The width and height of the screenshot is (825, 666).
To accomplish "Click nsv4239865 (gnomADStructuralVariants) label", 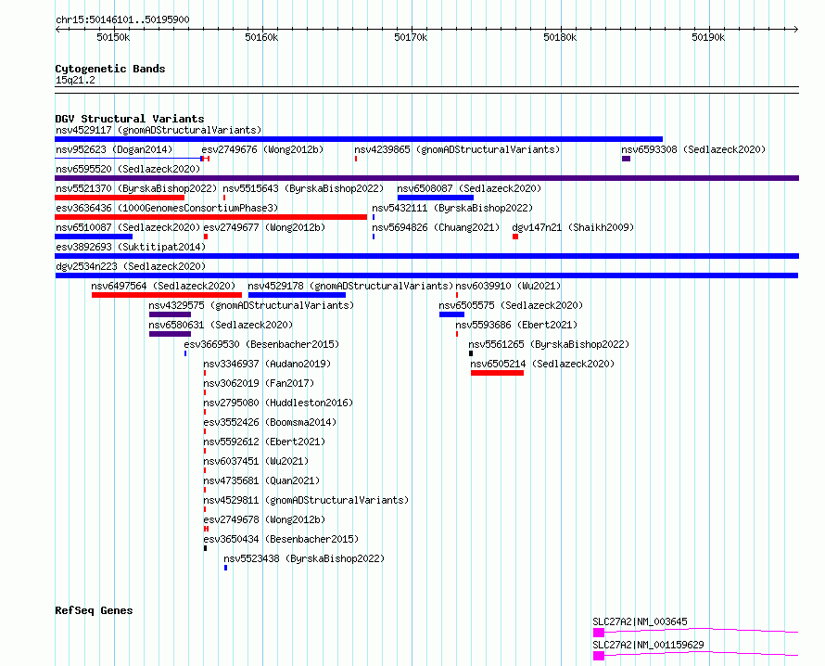I will pyautogui.click(x=457, y=149).
